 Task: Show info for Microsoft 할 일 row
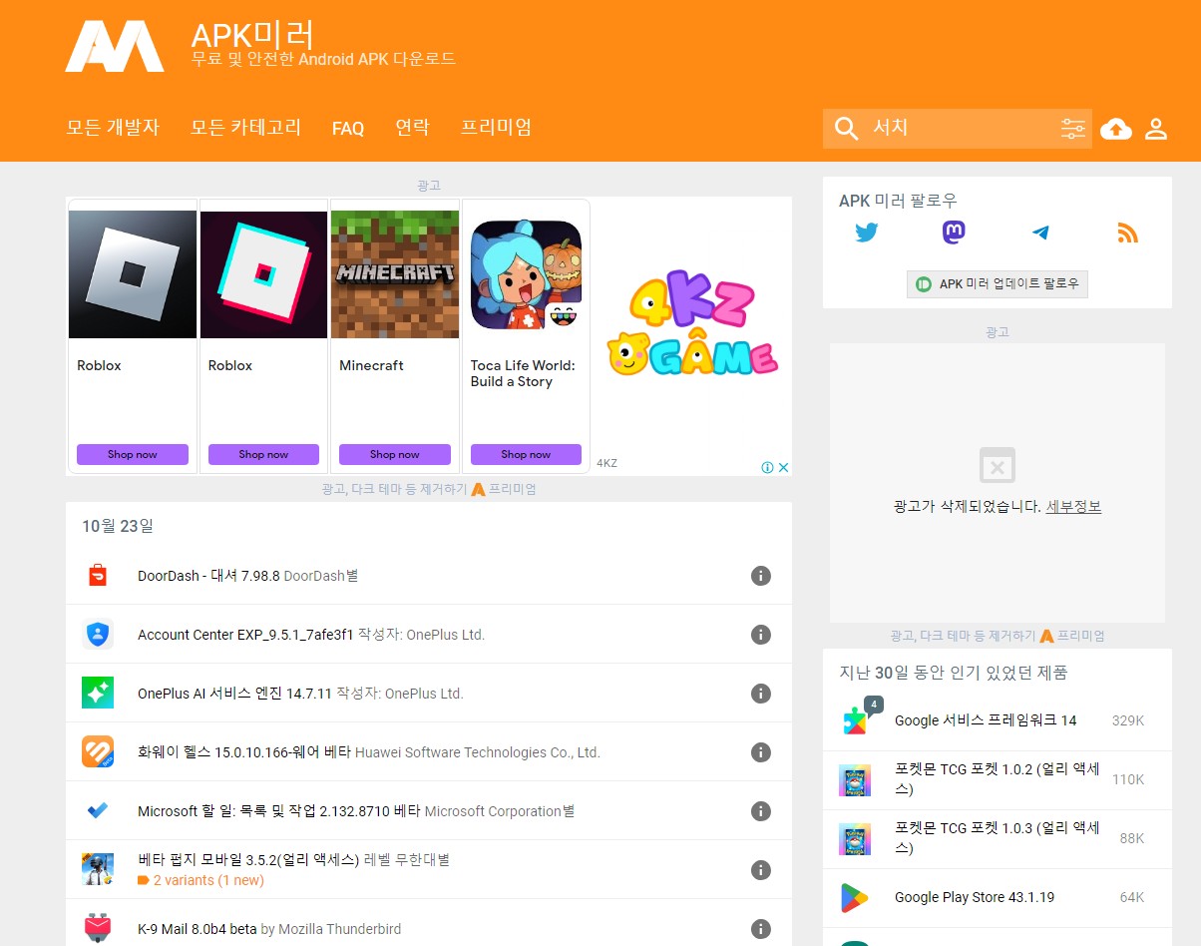(x=761, y=811)
